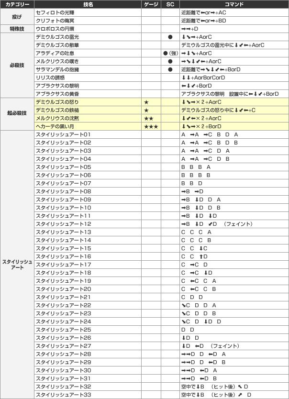
Task: Click the コマンド column header
Action: 234,4
